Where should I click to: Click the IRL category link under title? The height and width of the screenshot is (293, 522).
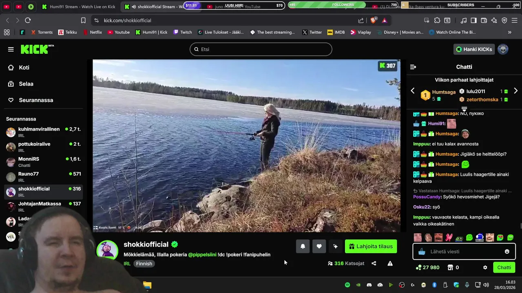tap(127, 264)
